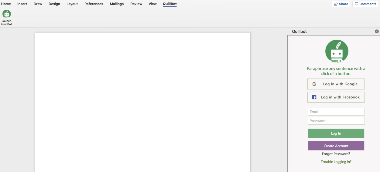The height and width of the screenshot is (172, 380).
Task: Open the Home ribbon tab
Action: pos(6,4)
